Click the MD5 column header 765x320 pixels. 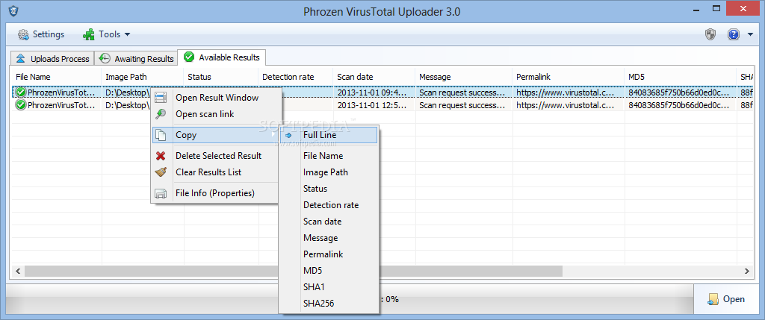(681, 77)
